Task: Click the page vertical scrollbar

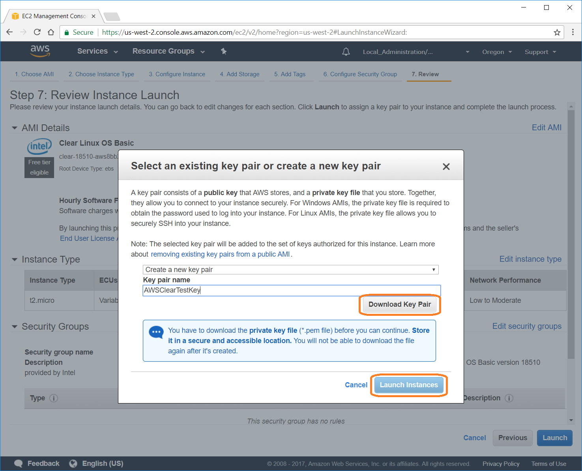Action: pos(571,235)
